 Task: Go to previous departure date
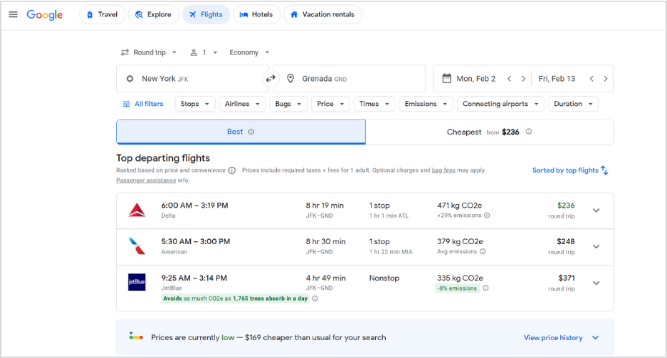[509, 79]
